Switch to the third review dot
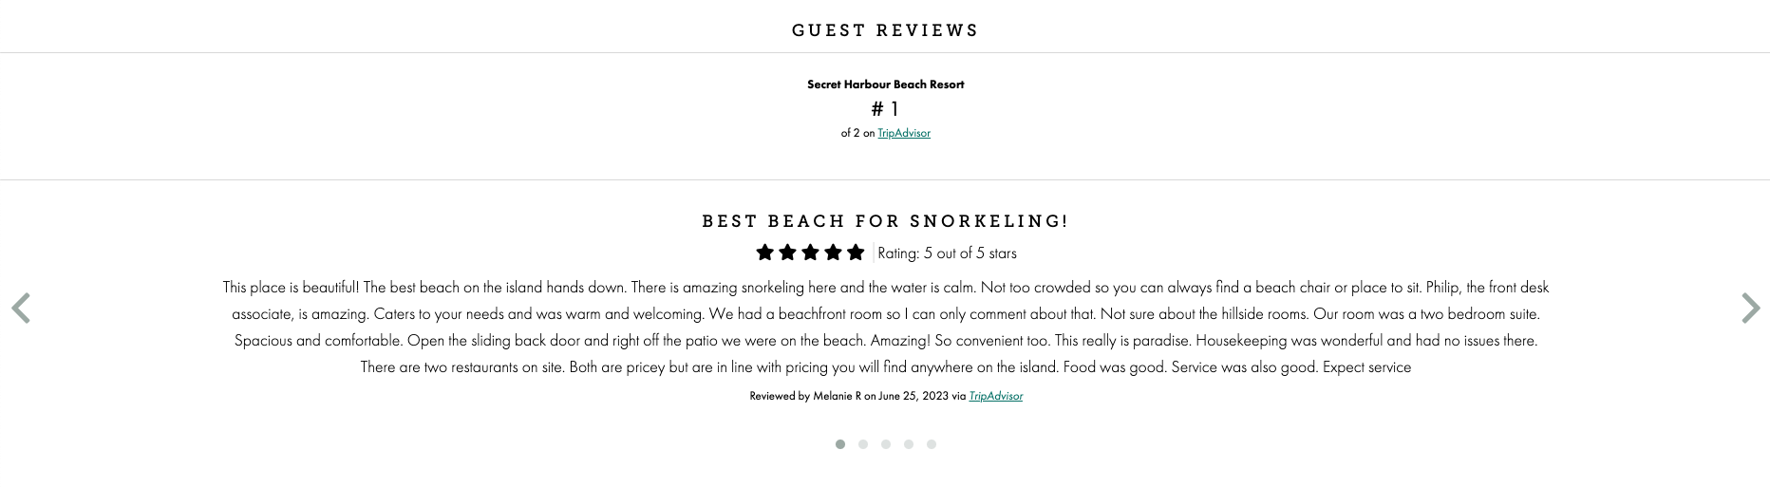 (886, 444)
